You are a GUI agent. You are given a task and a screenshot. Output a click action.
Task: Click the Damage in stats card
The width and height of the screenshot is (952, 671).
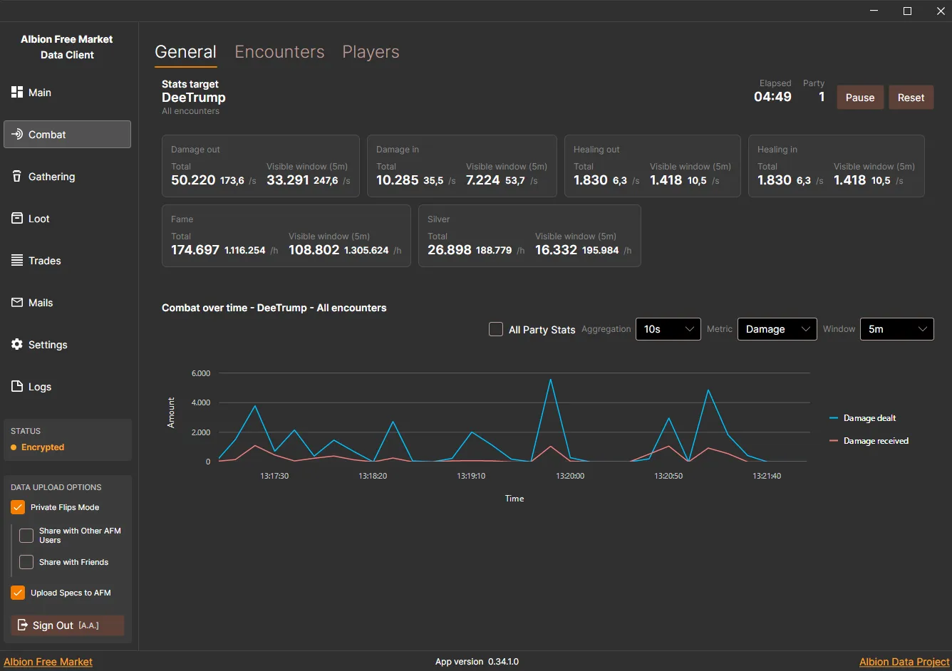pos(462,166)
